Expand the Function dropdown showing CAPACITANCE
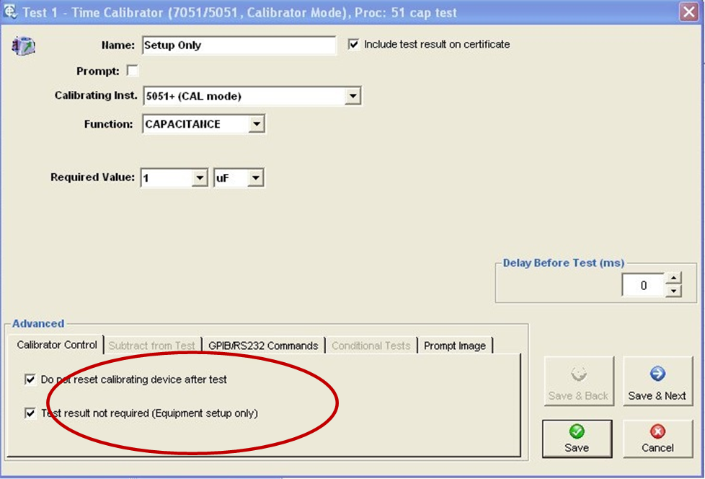705x479 pixels. click(256, 124)
